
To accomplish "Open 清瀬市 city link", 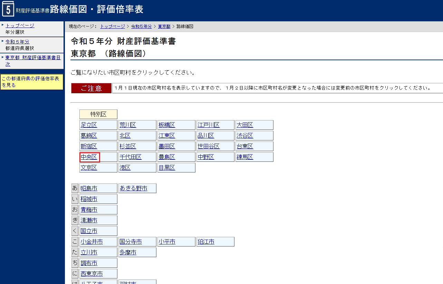I will 89,220.
